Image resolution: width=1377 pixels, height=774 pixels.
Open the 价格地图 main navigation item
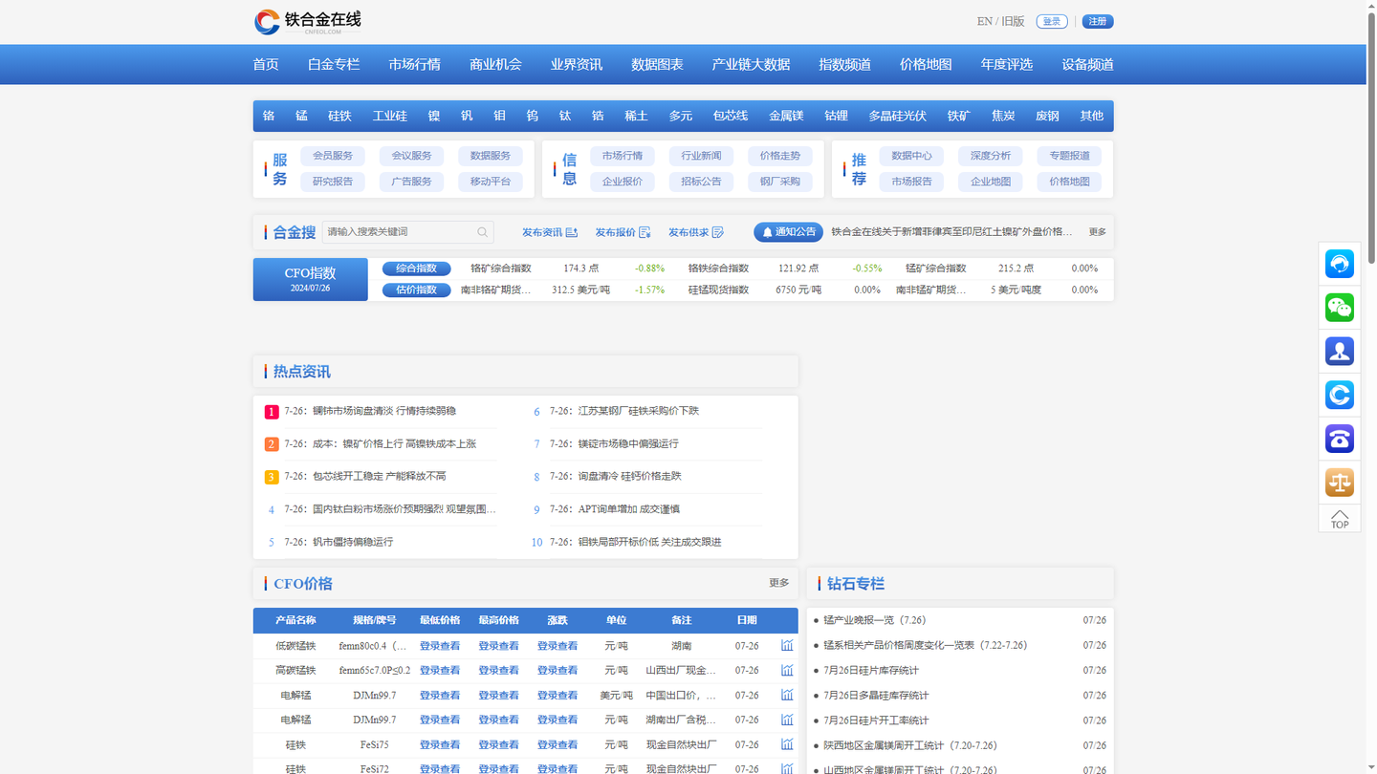coord(926,64)
